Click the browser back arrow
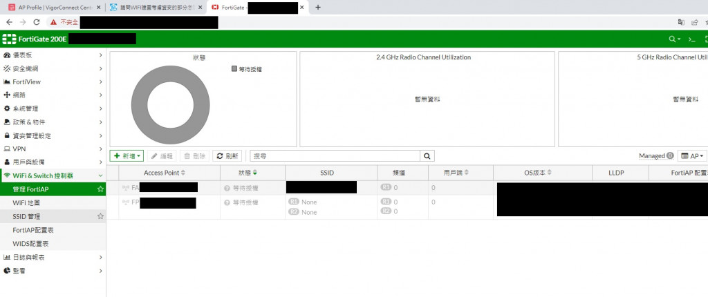 [9, 21]
